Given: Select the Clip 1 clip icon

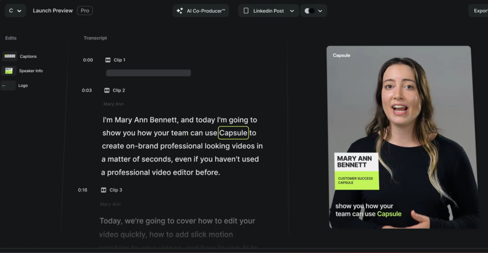Looking at the screenshot, I should pos(108,60).
